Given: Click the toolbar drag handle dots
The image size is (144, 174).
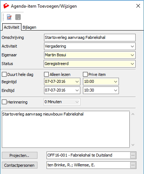Looking at the screenshot, I should pyautogui.click(x=3, y=17).
